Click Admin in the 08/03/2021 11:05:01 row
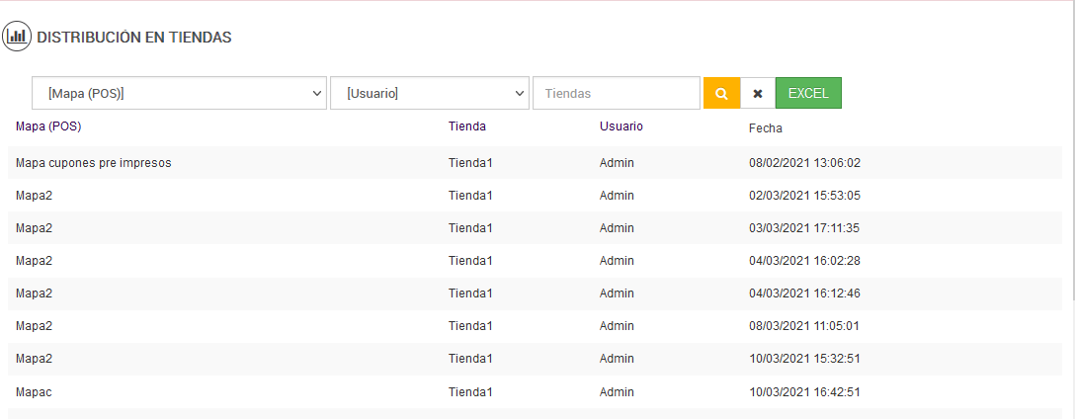Image resolution: width=1075 pixels, height=419 pixels. pyautogui.click(x=617, y=326)
